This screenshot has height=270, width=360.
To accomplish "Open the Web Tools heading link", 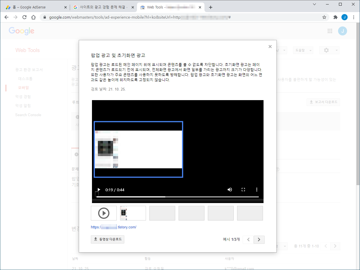I will pyautogui.click(x=28, y=50).
